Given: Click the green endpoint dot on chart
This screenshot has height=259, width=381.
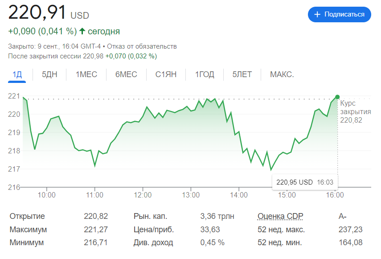Looking at the screenshot, I should [x=337, y=97].
